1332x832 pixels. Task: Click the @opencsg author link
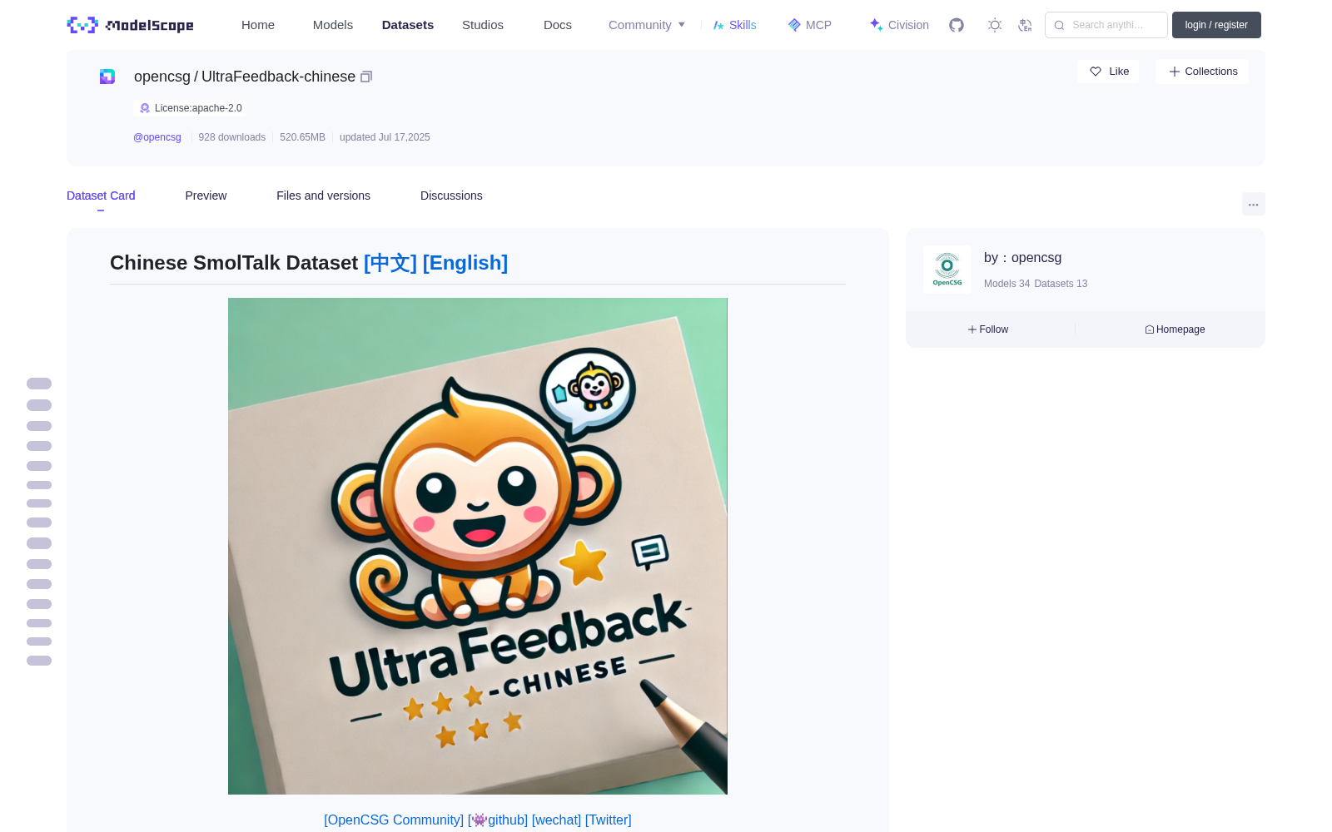click(157, 137)
